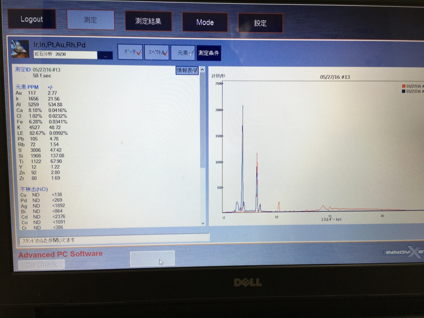Click the Fe 6.28% result row
The image size is (424, 318).
[42, 122]
